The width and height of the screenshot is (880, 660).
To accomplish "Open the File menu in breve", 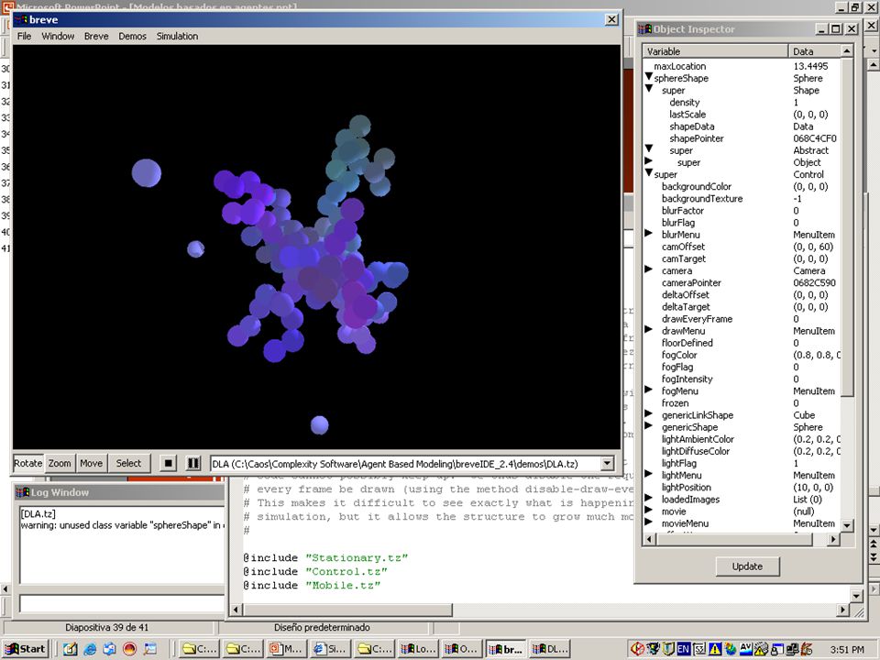I will pos(24,36).
